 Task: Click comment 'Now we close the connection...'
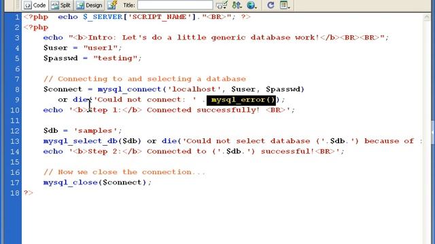click(124, 172)
